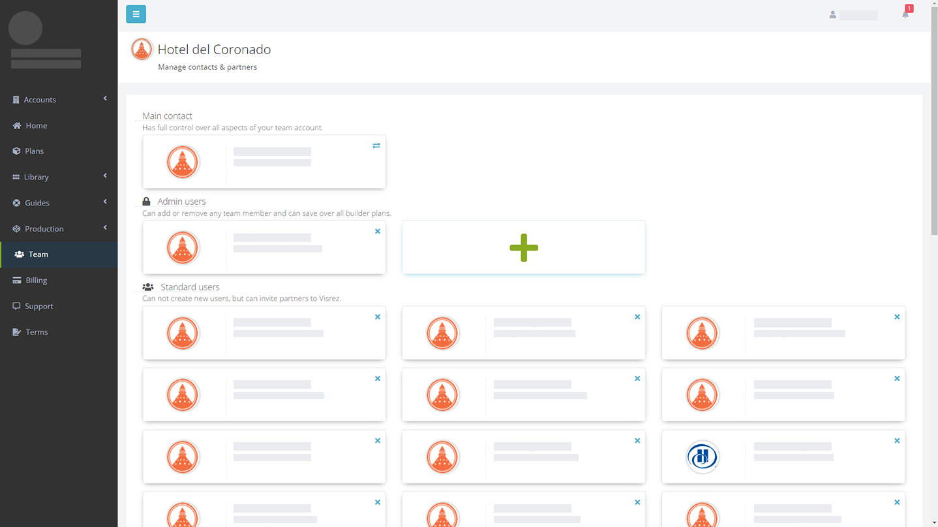This screenshot has width=938, height=527.
Task: Click the Terms edit document icon
Action: pos(17,332)
